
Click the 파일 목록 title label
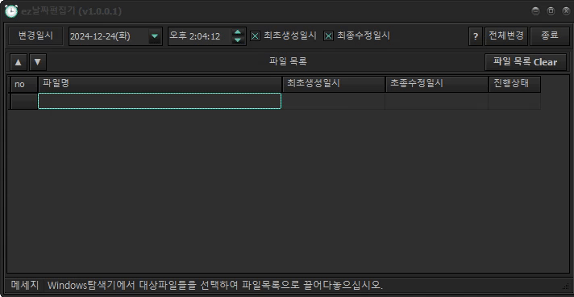click(x=288, y=61)
